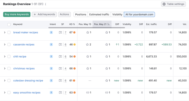The height and width of the screenshot is (101, 189).
Task: Expand the bread maker recipes row
Action: (x=5, y=33)
